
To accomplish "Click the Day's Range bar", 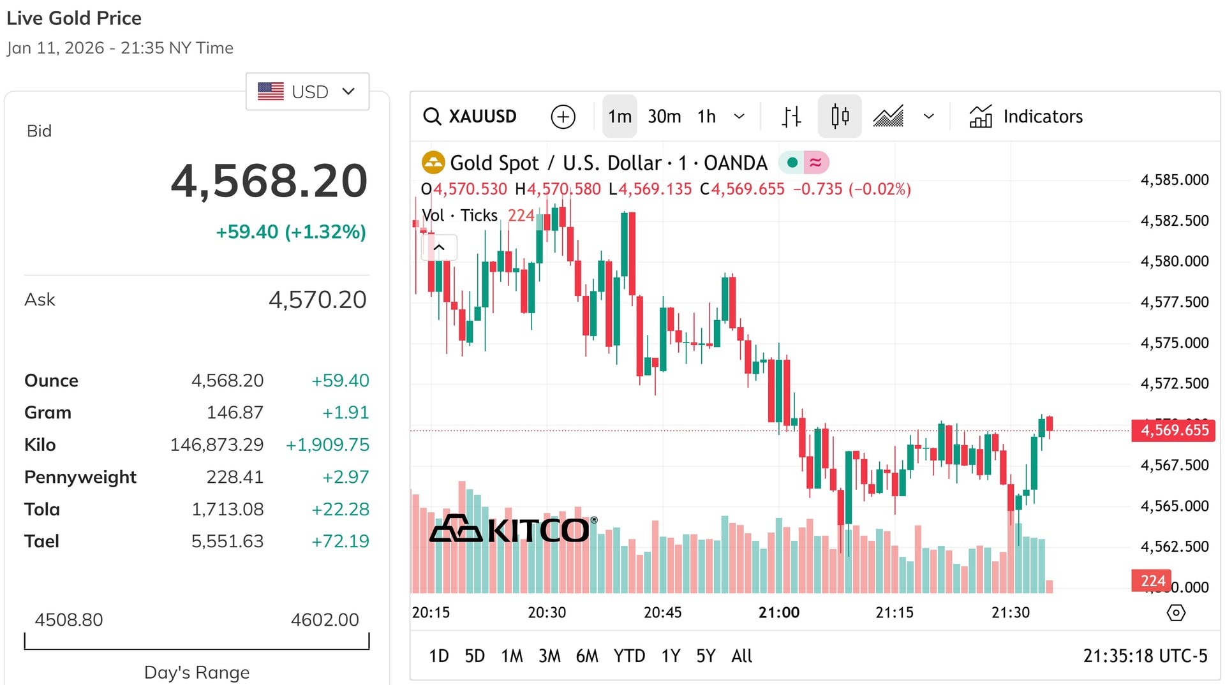I will click(197, 642).
